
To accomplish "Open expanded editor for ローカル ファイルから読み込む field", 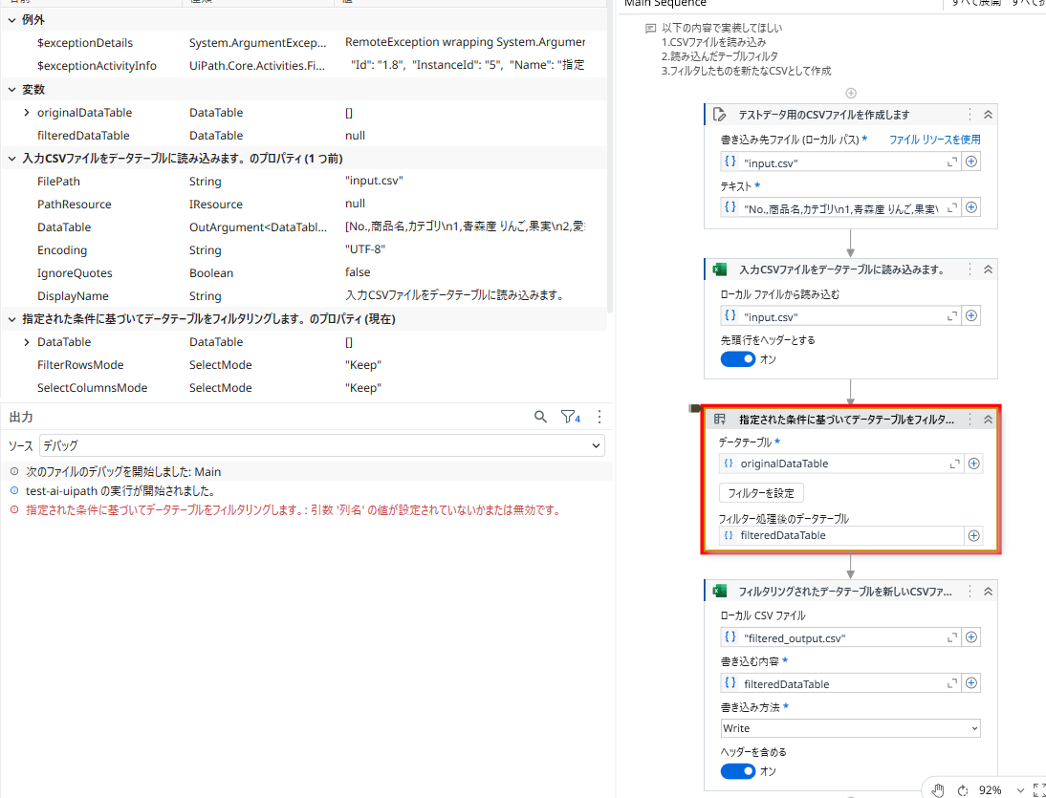I will (952, 316).
